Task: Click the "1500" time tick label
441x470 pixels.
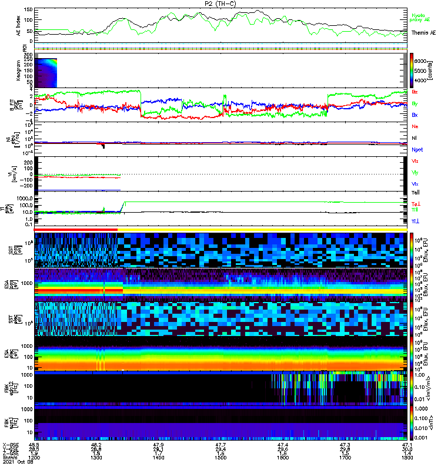Action: [x=220, y=458]
